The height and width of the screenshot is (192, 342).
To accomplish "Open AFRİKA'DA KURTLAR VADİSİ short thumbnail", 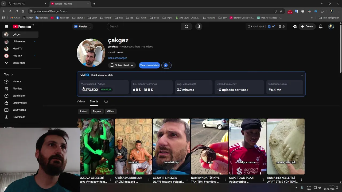I will click(x=133, y=147).
